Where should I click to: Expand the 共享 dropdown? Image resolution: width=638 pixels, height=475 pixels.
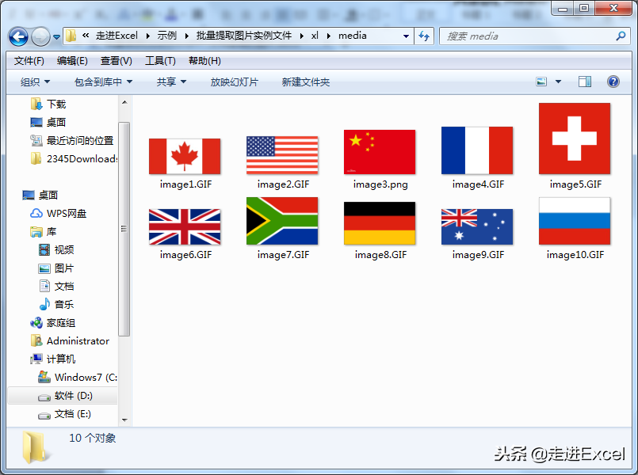[x=171, y=82]
